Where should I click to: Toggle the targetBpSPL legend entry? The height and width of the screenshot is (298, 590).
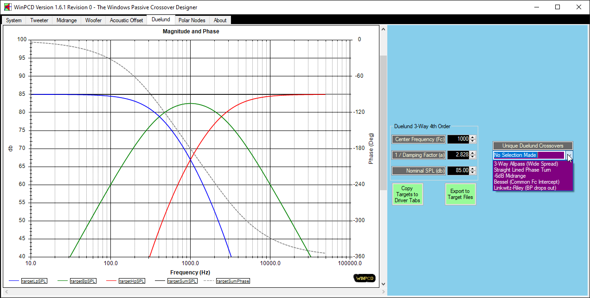[83, 281]
